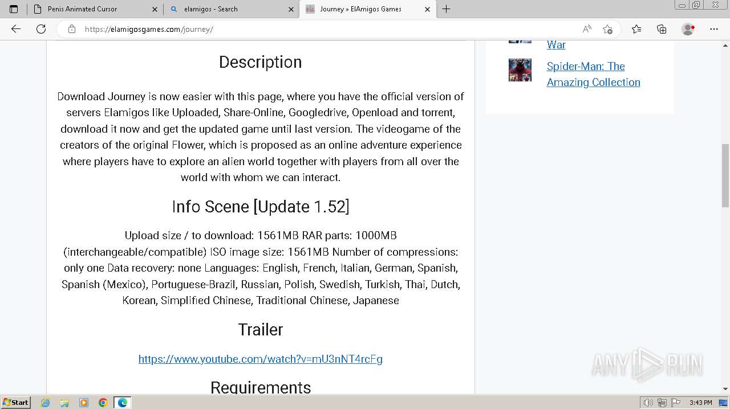
Task: Click the 3:43 PM system clock
Action: (700, 403)
